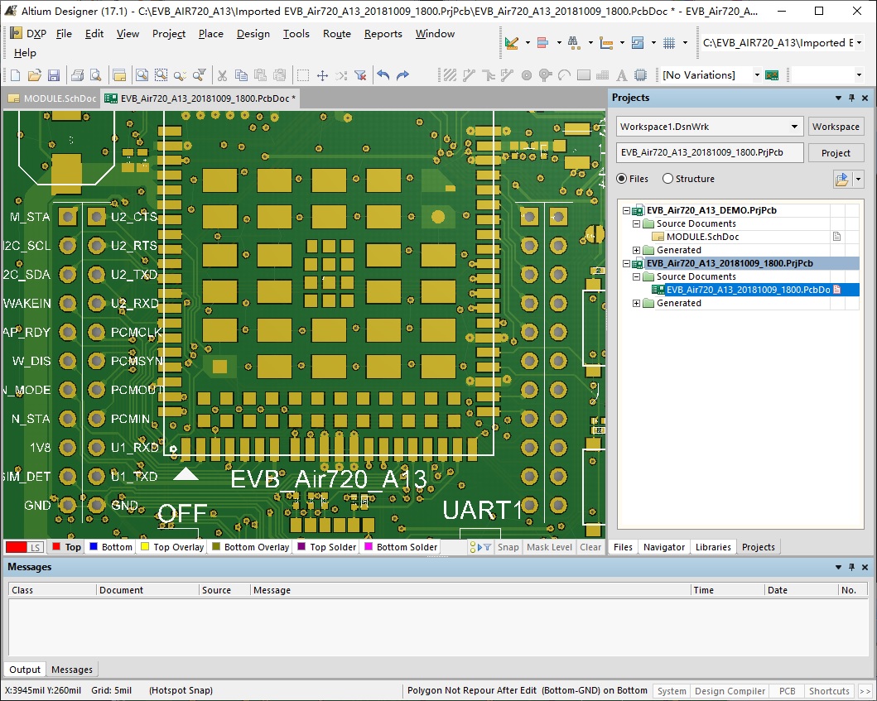Select the Structure radio button
Image resolution: width=877 pixels, height=701 pixels.
[667, 178]
